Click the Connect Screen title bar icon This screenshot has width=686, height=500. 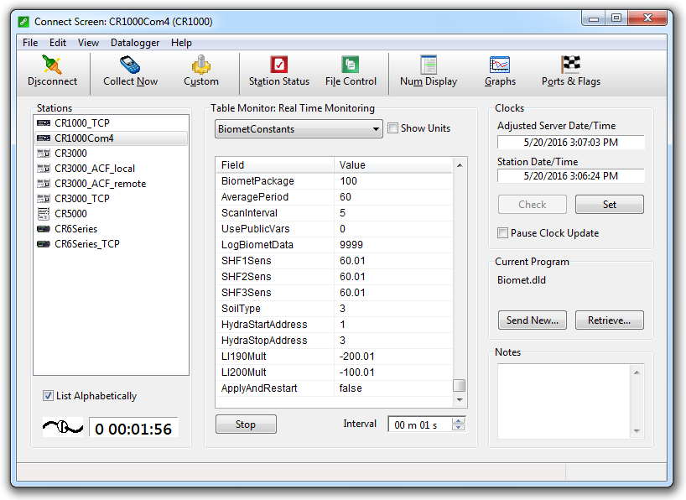(23, 22)
